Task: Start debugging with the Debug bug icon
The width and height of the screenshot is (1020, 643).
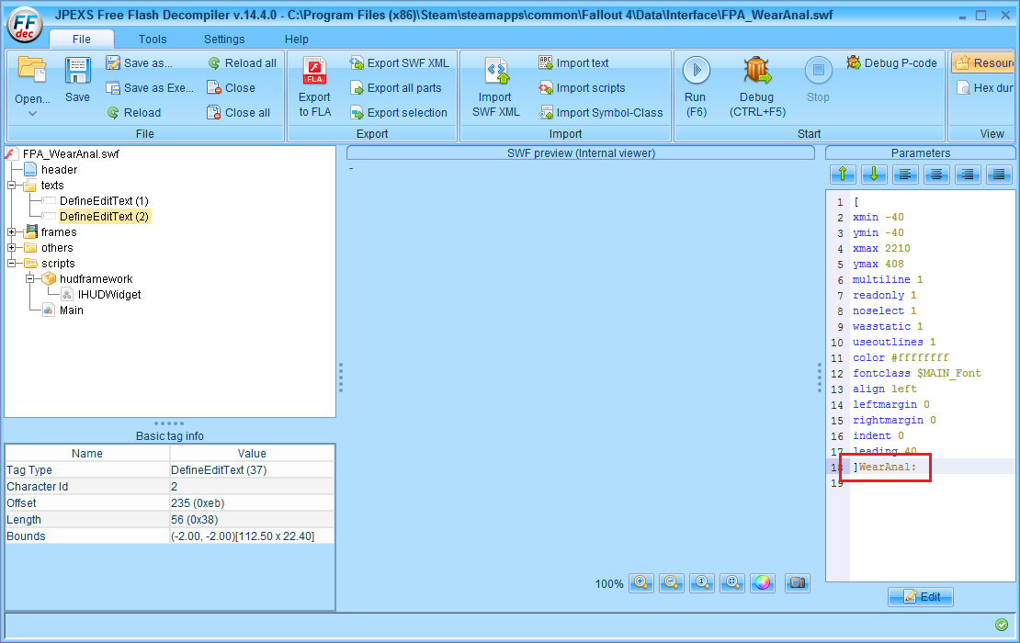Action: click(758, 70)
